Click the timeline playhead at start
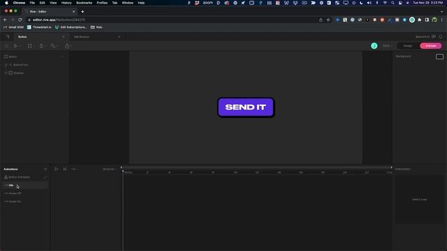 [x=123, y=171]
